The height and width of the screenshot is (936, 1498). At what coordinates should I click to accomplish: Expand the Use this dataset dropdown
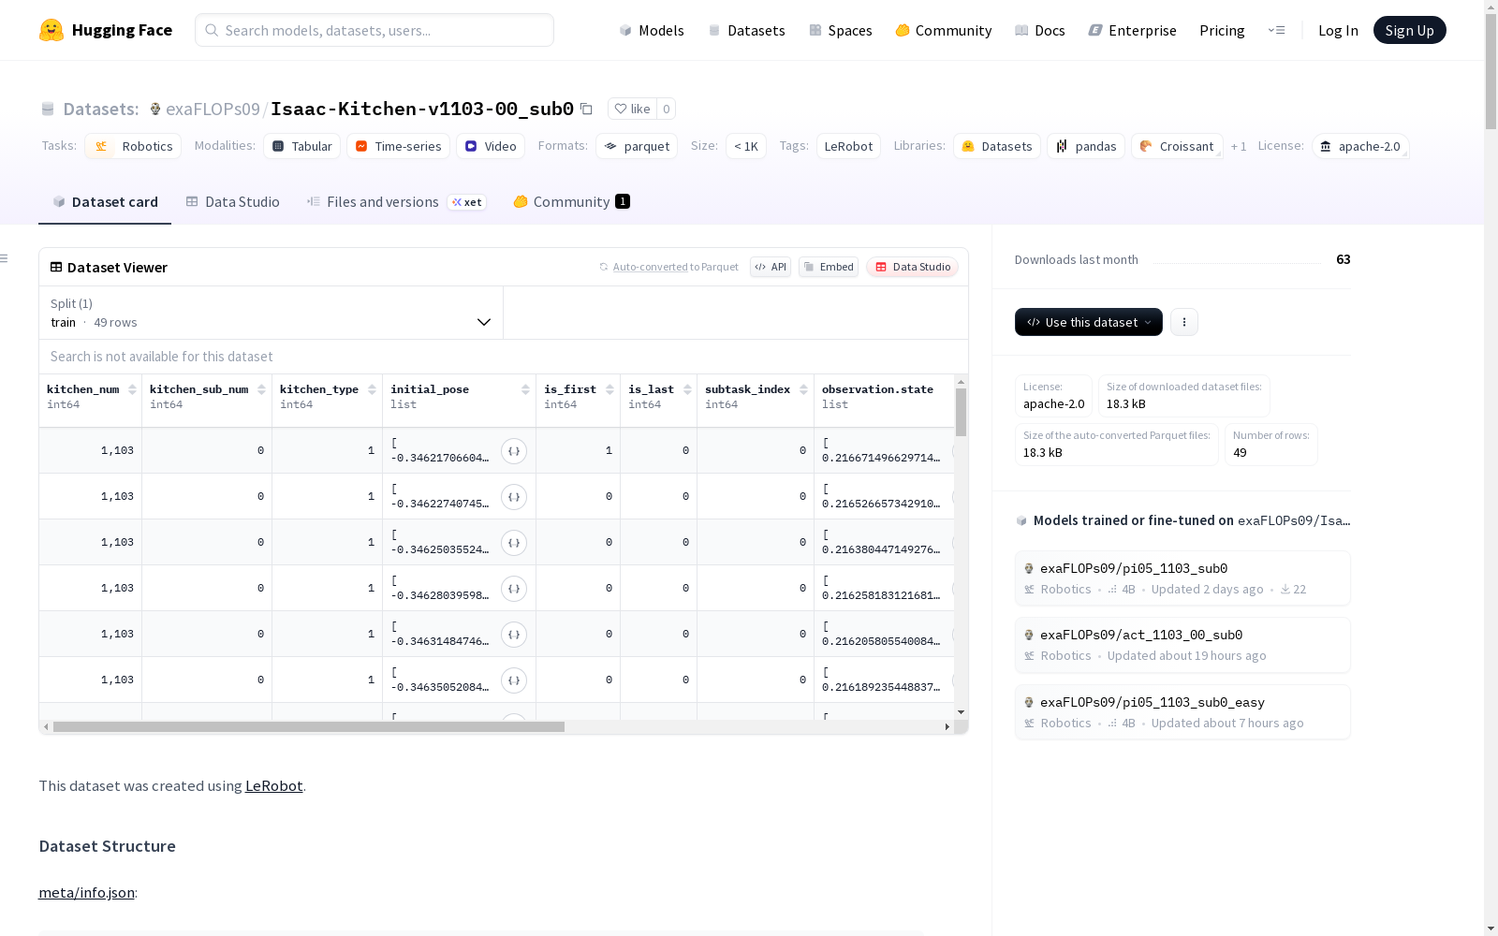coord(1089,322)
